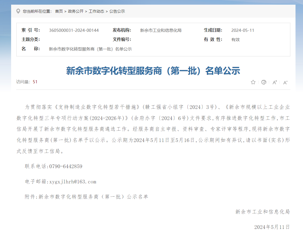
Task: Click the signature 新余市工业和信息化局 at bottom
Action: click(262, 212)
